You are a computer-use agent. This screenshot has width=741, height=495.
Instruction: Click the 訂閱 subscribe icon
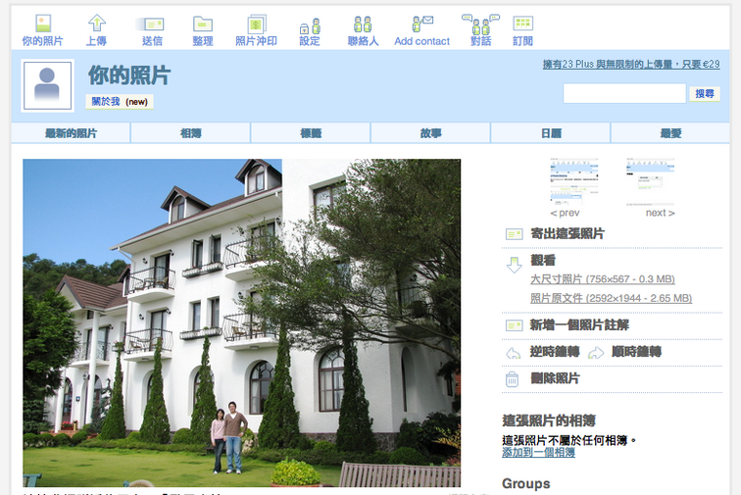click(x=522, y=24)
